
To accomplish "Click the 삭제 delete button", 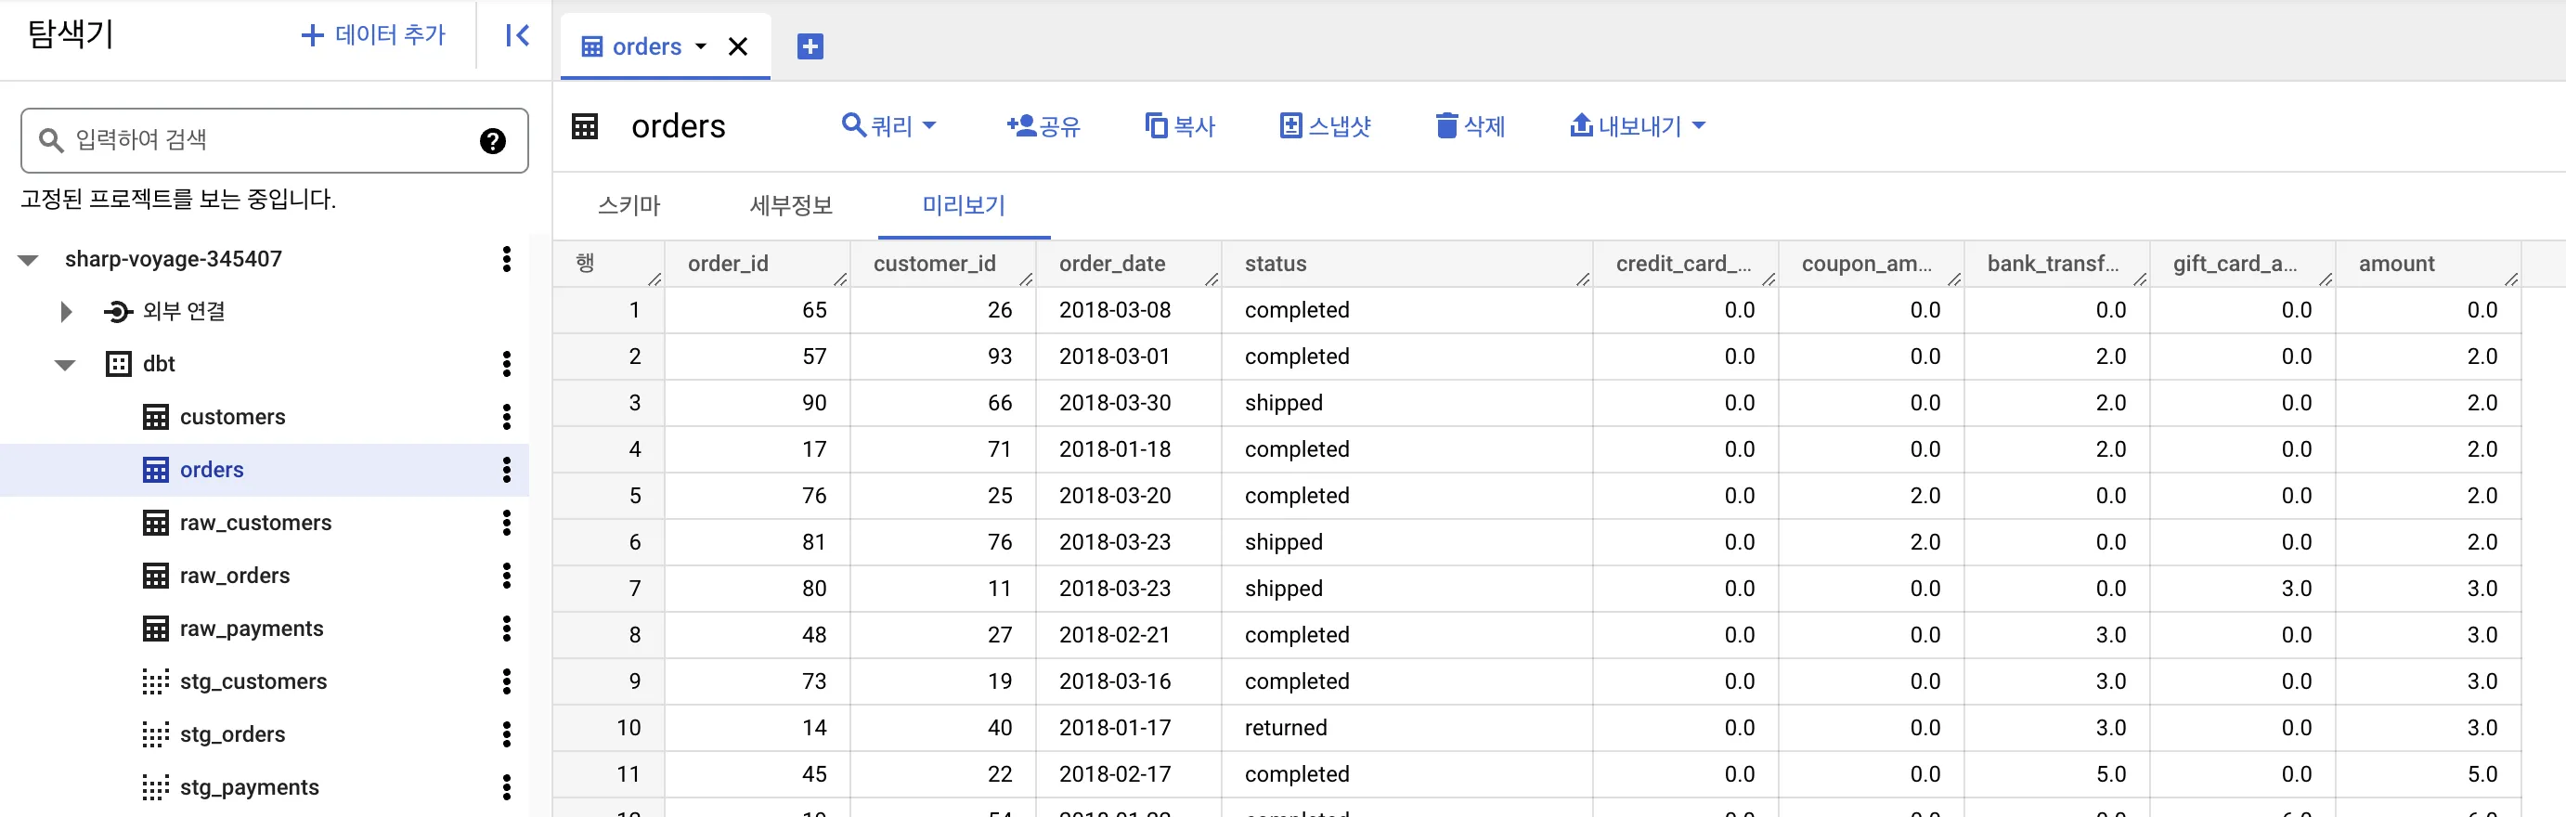I will [x=1470, y=125].
